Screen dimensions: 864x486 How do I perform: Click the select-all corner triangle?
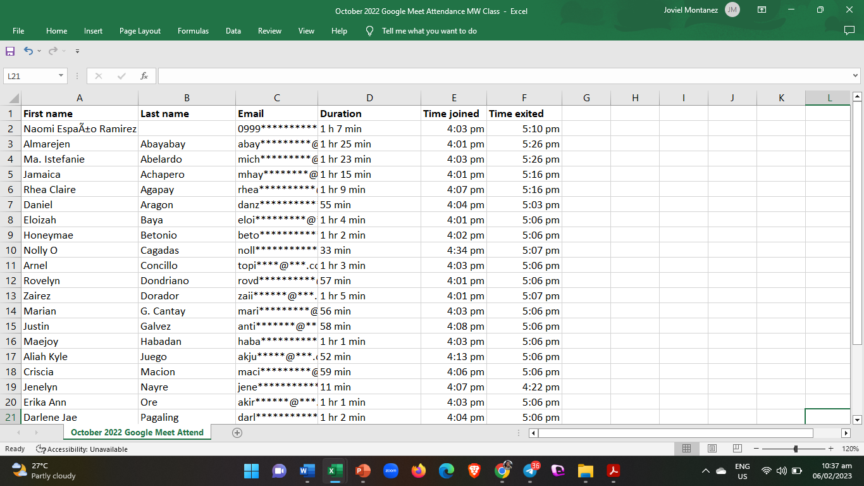coord(13,98)
